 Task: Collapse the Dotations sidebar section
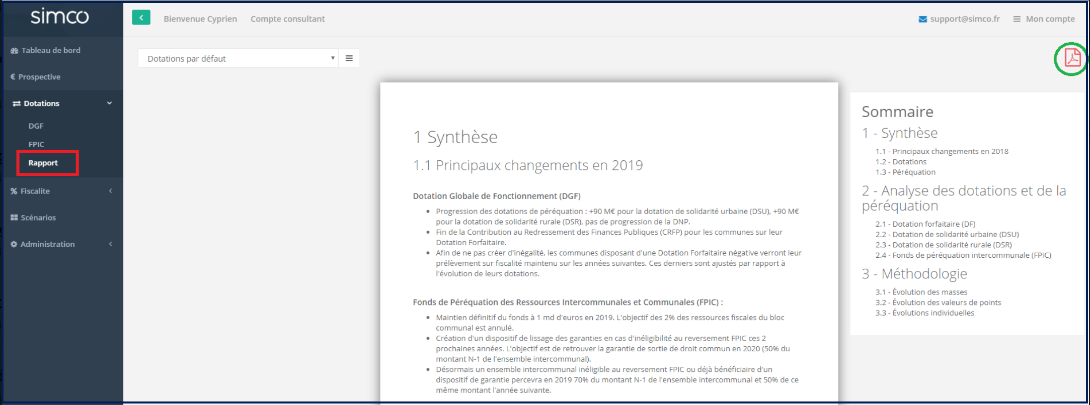coord(109,104)
